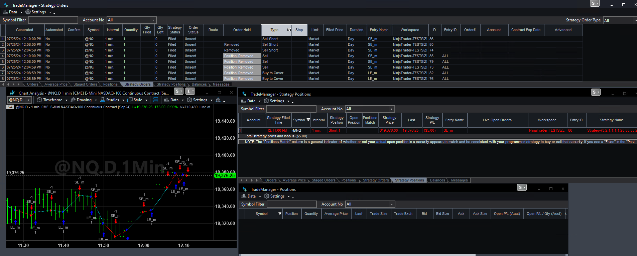637x256 pixels.
Task: Open the Data menu in Strategy Orders
Action: 13,12
